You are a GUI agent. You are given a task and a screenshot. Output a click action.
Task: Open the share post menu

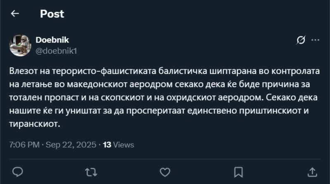click(x=312, y=171)
